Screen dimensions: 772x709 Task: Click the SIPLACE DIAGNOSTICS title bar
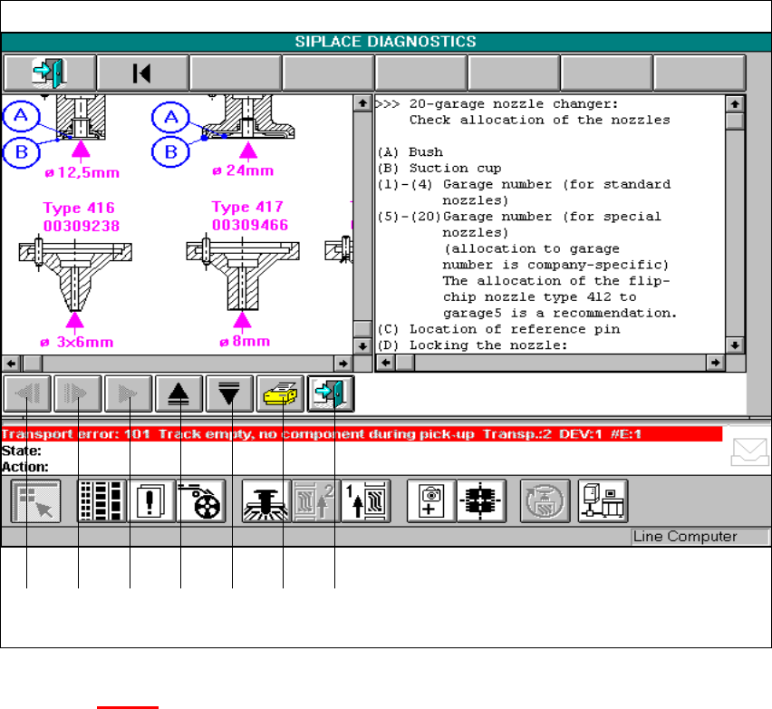[385, 42]
